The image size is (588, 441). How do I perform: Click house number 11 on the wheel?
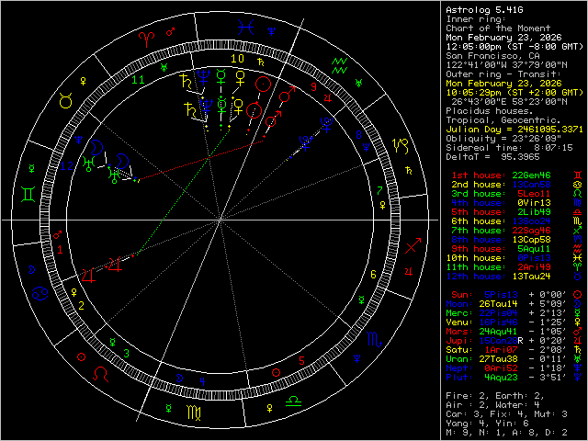click(x=139, y=80)
